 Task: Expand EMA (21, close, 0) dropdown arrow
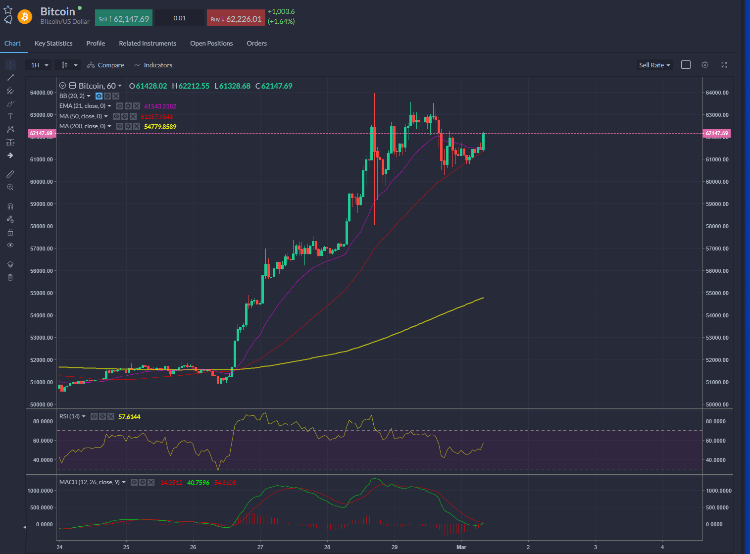[109, 106]
